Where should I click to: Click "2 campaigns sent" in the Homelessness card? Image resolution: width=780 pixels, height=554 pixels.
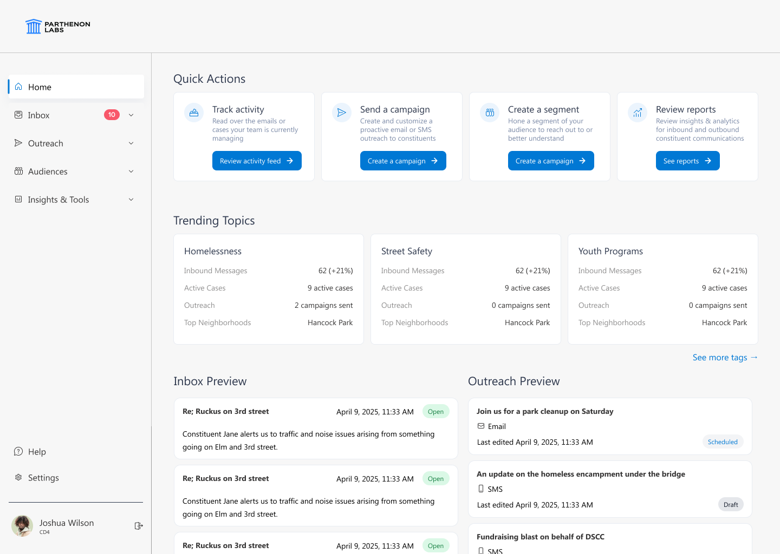(x=323, y=305)
